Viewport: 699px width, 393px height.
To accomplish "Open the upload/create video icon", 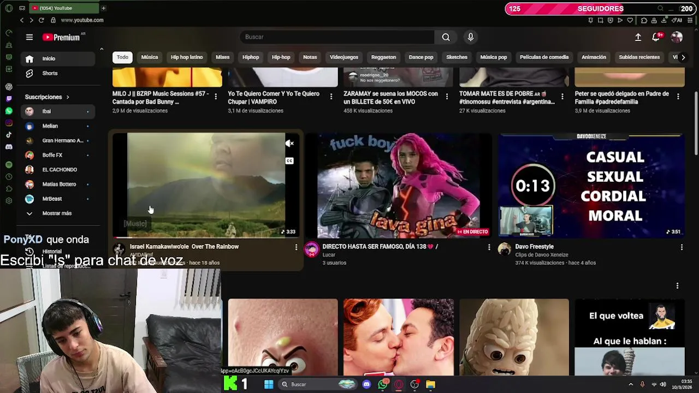I will point(638,37).
